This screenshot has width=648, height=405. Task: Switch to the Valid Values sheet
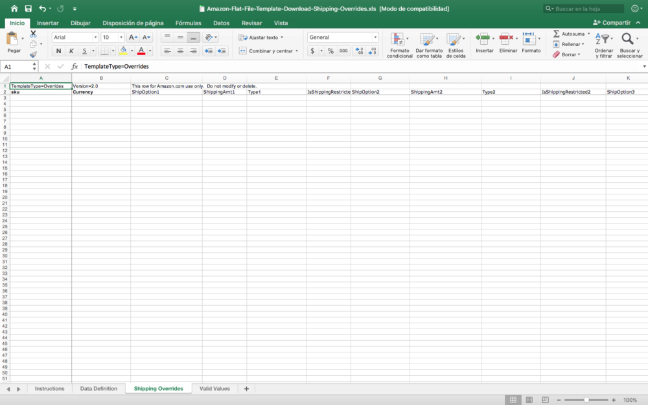point(214,388)
